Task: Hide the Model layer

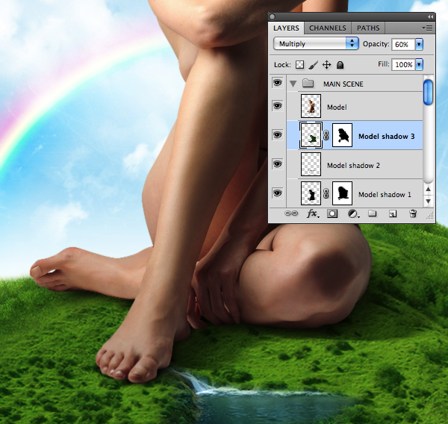Action: (277, 106)
